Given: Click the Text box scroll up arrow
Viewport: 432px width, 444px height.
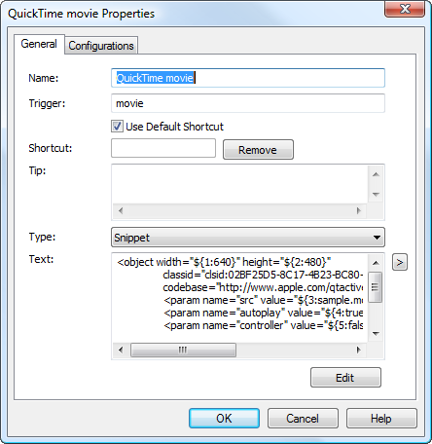Looking at the screenshot, I should 376,263.
